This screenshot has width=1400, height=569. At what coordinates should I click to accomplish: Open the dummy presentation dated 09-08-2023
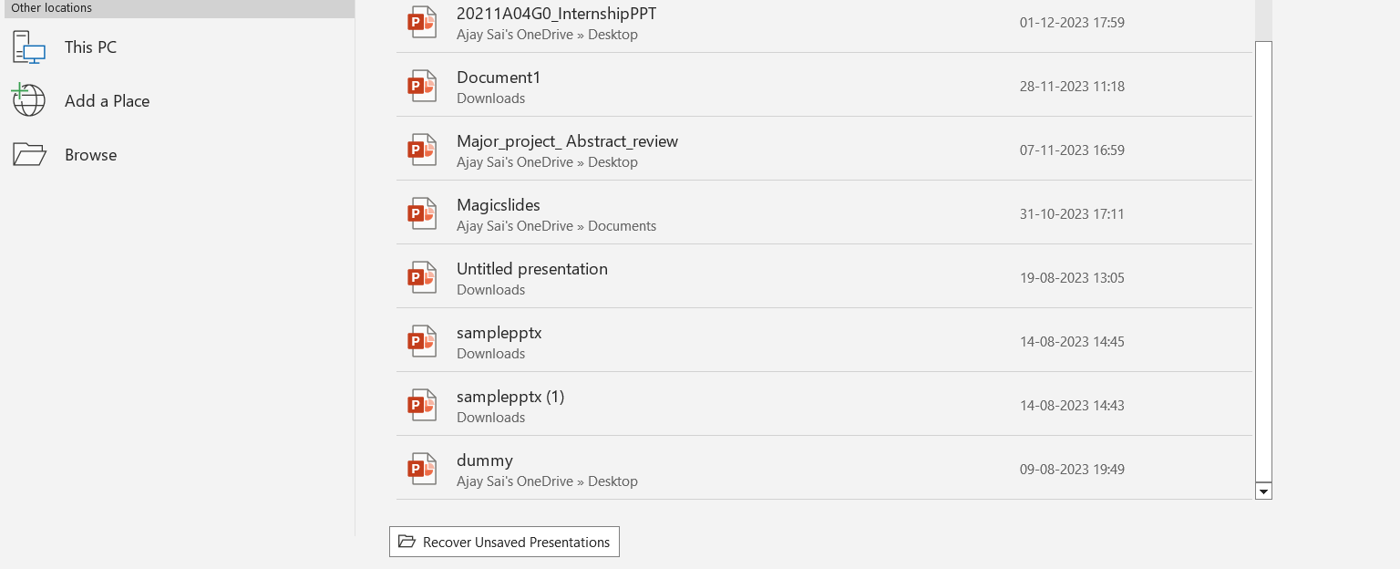pyautogui.click(x=485, y=460)
